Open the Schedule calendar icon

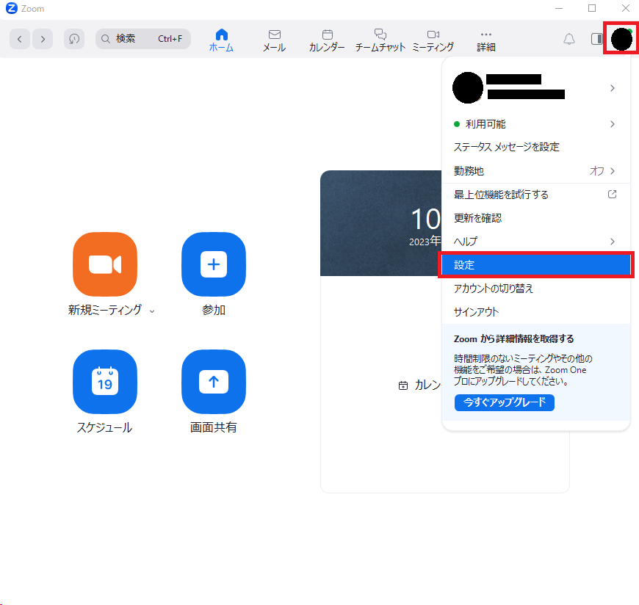coord(105,382)
